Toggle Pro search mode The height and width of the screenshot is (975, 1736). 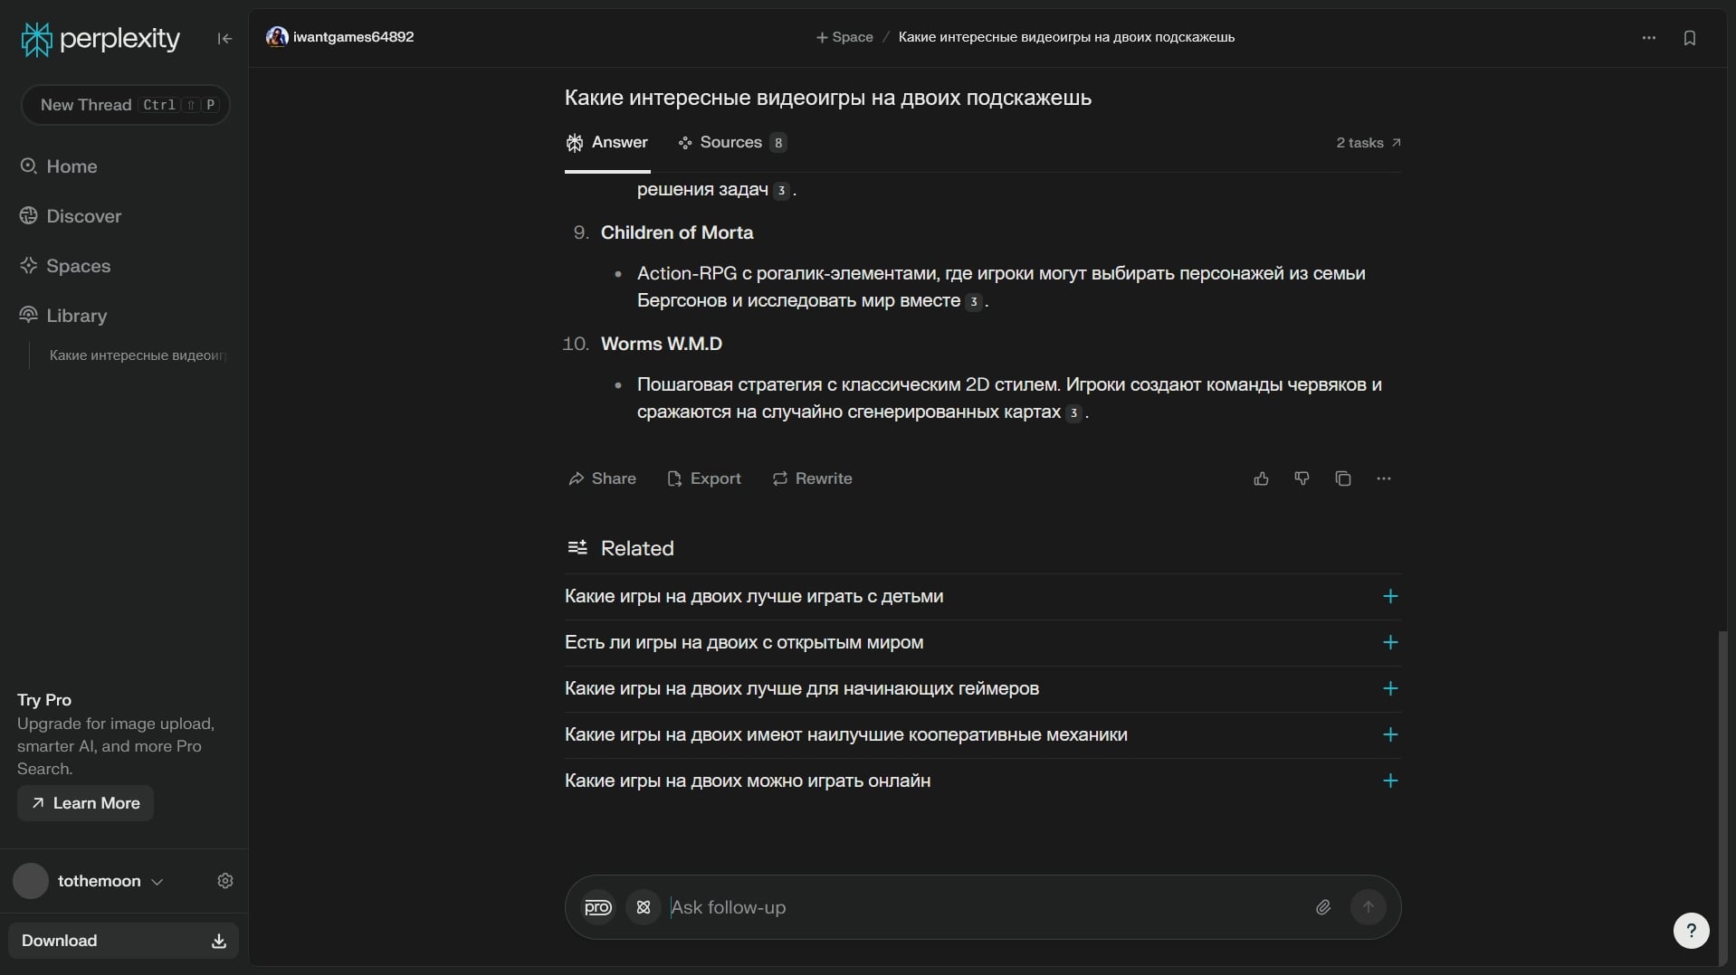pyautogui.click(x=597, y=907)
